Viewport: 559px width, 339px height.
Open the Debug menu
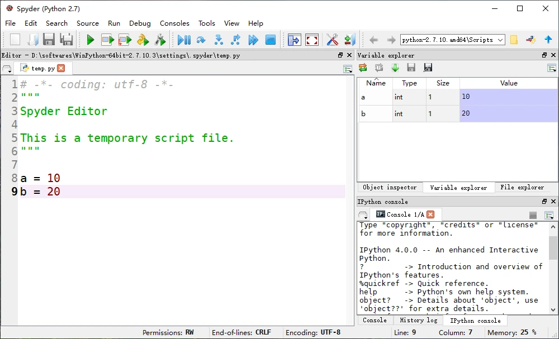click(x=140, y=23)
